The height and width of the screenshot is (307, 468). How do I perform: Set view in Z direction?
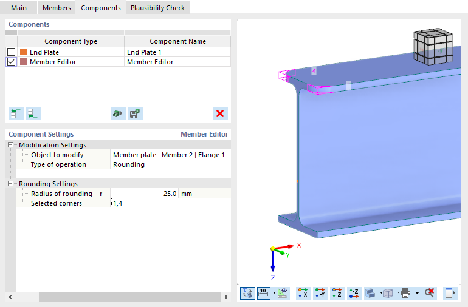point(337,293)
